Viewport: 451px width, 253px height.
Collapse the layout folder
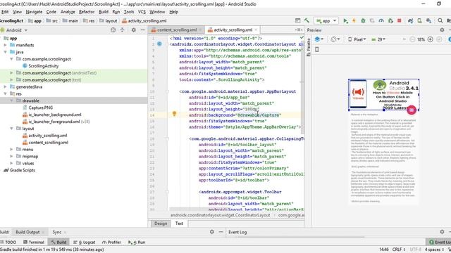pos(11,129)
